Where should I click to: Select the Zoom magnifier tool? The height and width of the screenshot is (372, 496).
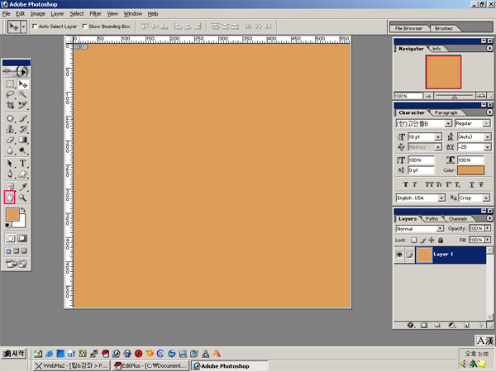coord(23,198)
